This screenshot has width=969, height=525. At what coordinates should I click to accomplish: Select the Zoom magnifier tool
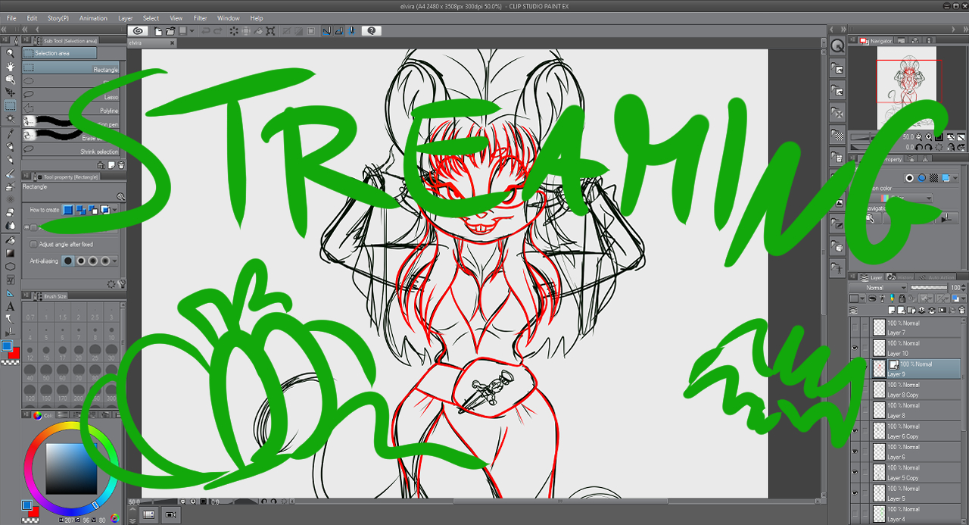[10, 53]
